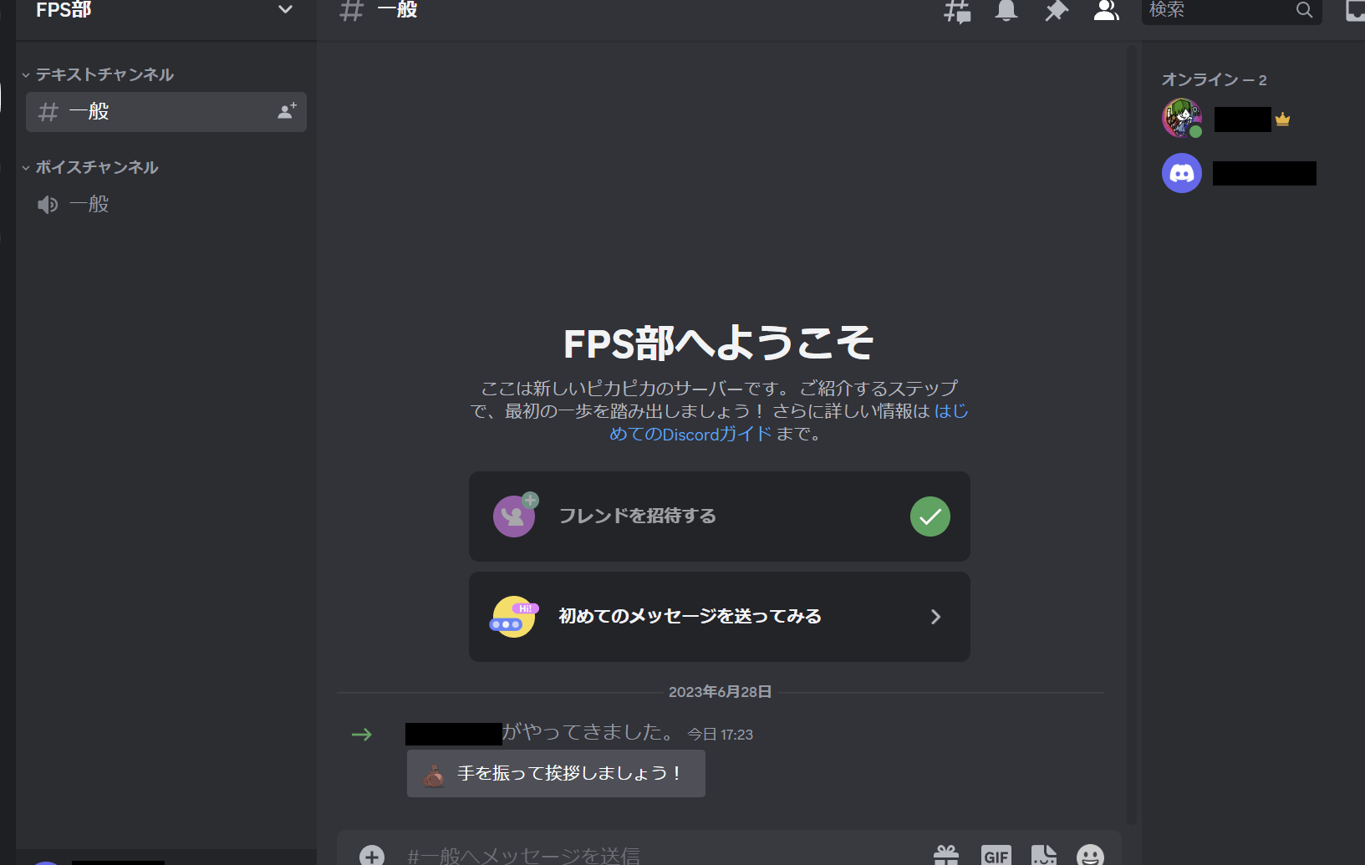The width and height of the screenshot is (1365, 865).
Task: Open the GIF picker
Action: click(x=996, y=855)
